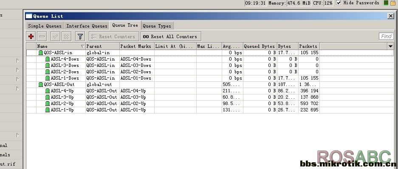Click the Memory 474.6 MiB readout
This screenshot has width=398, height=169.
click(290, 3)
